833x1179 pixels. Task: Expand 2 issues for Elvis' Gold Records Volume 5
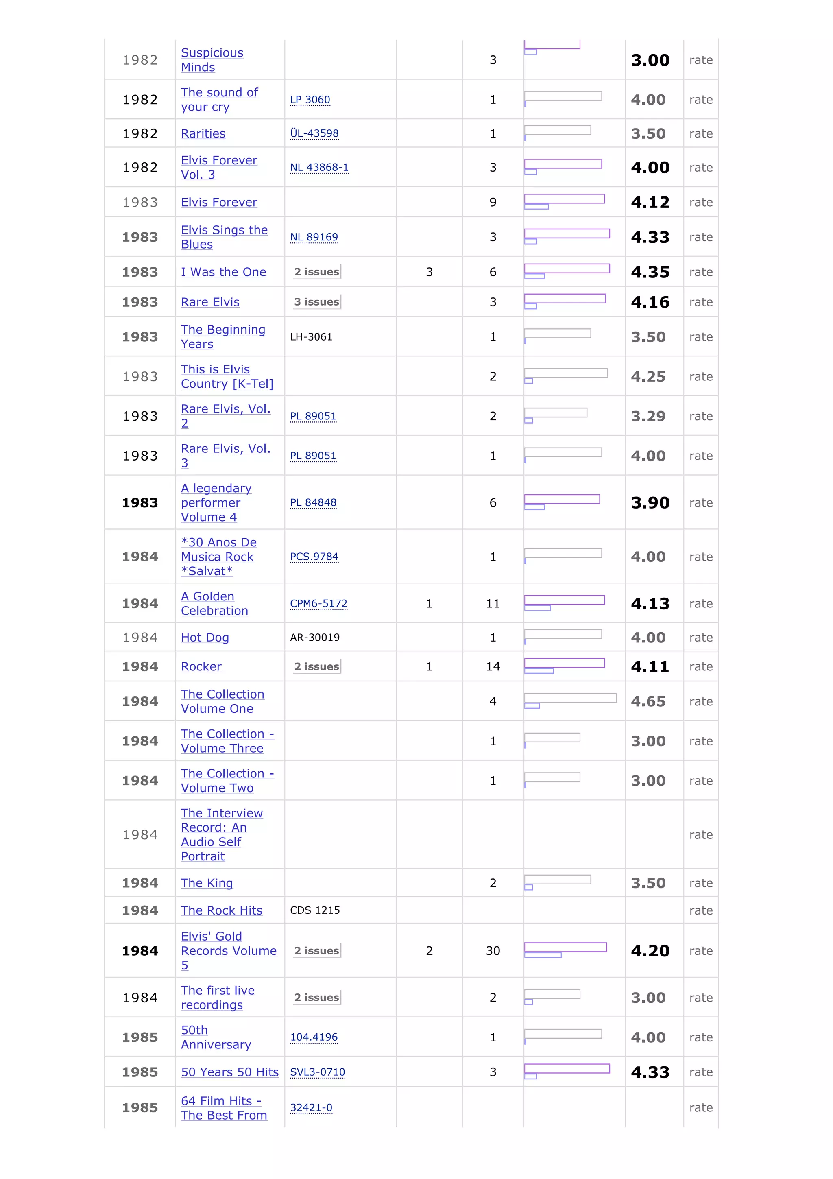317,950
